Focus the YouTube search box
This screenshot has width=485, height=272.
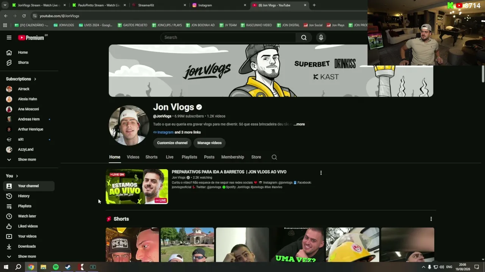[228, 37]
